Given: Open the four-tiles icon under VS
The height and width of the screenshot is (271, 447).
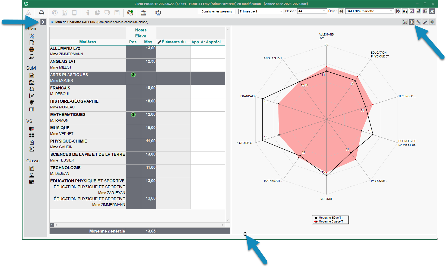Looking at the screenshot, I should pyautogui.click(x=32, y=135).
